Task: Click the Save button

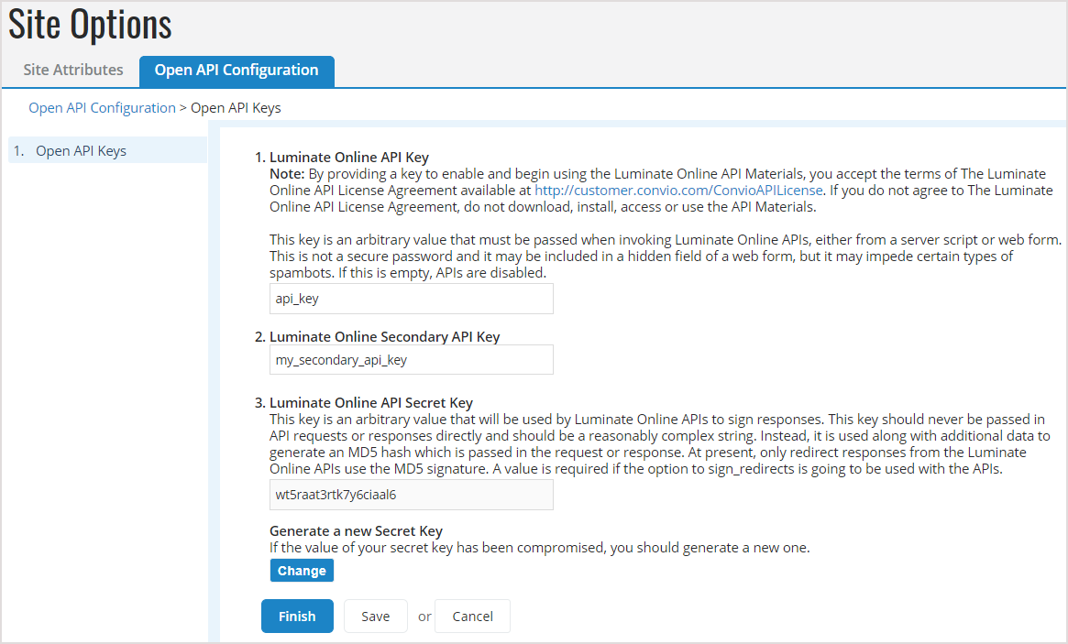Action: 375,617
